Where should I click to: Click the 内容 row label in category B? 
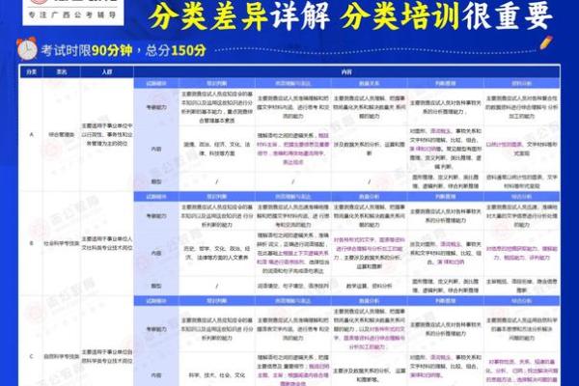click(156, 253)
